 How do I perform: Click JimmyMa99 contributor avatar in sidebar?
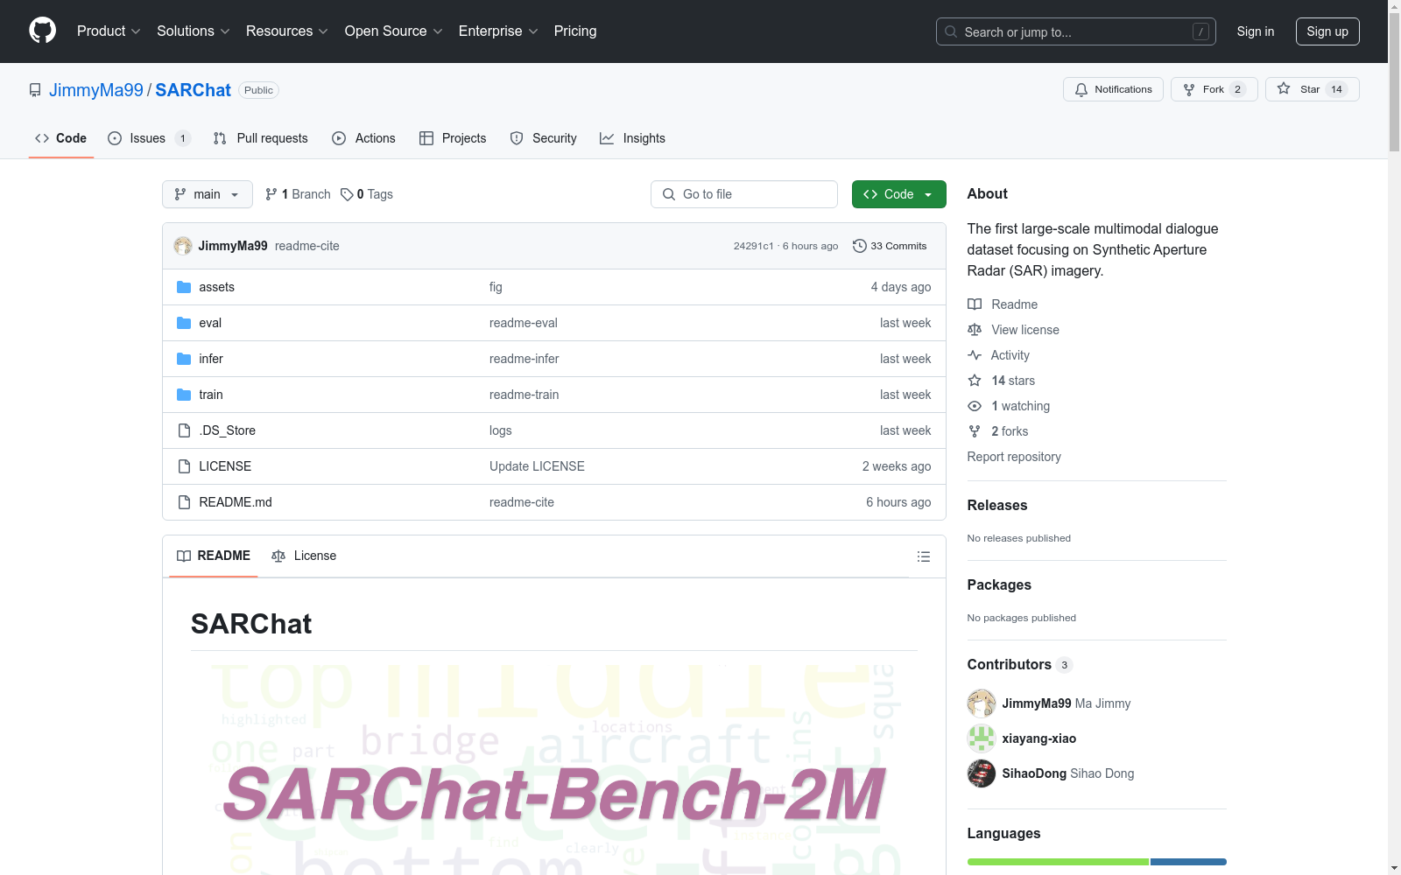click(982, 703)
